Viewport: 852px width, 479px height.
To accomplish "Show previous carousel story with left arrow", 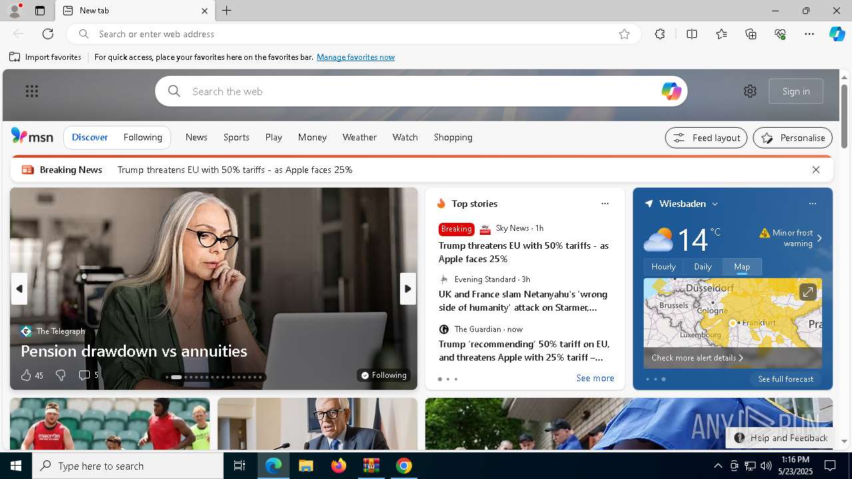I will 19,289.
